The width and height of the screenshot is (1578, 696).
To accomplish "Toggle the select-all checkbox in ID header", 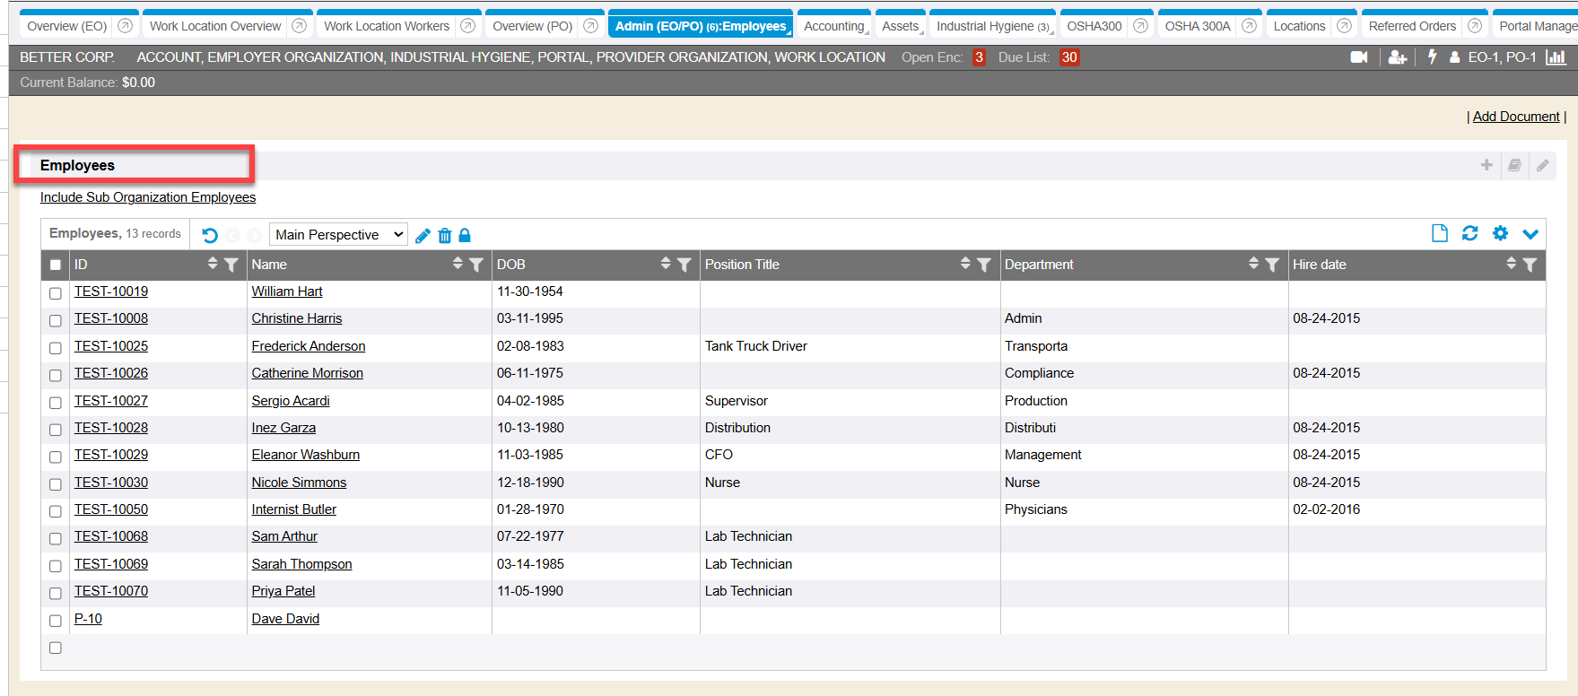I will point(56,265).
